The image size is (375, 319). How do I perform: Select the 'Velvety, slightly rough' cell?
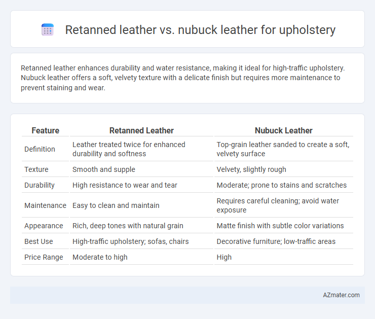click(x=283, y=169)
